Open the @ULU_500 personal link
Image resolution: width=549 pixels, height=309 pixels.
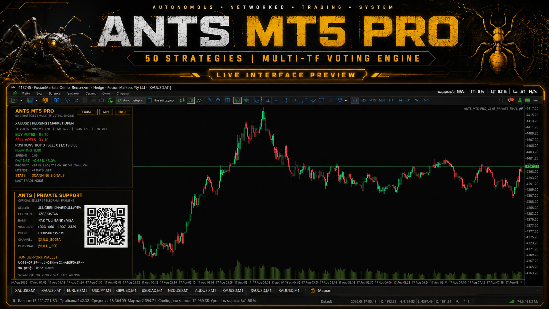[x=48, y=246]
